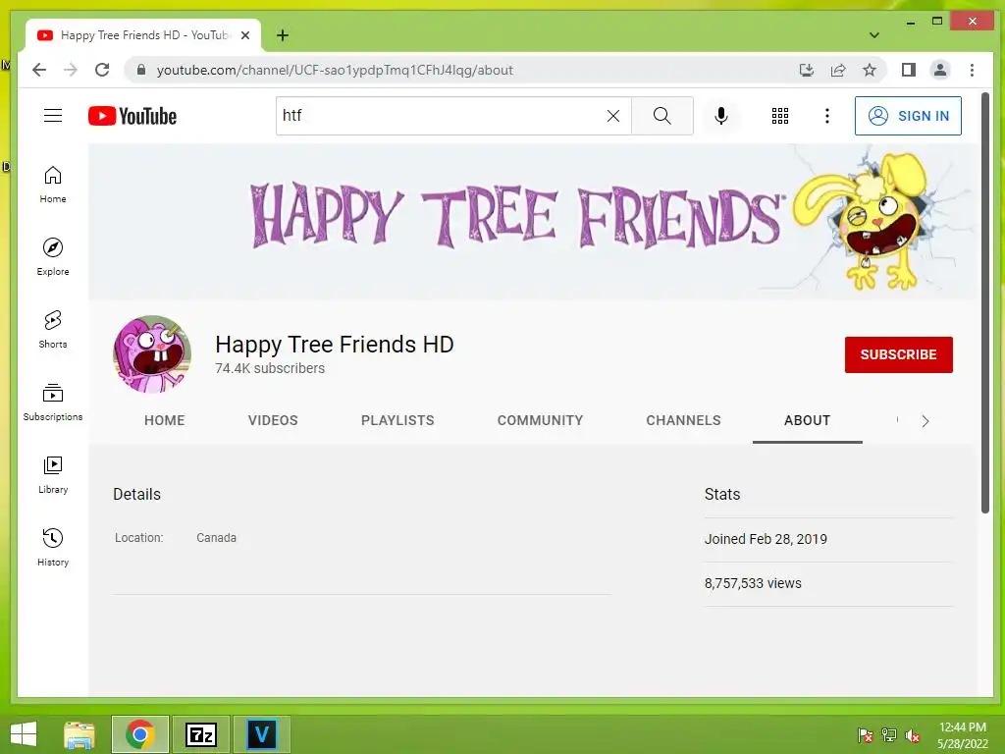Switch to the COMMUNITY tab
The height and width of the screenshot is (754, 1005).
541,420
